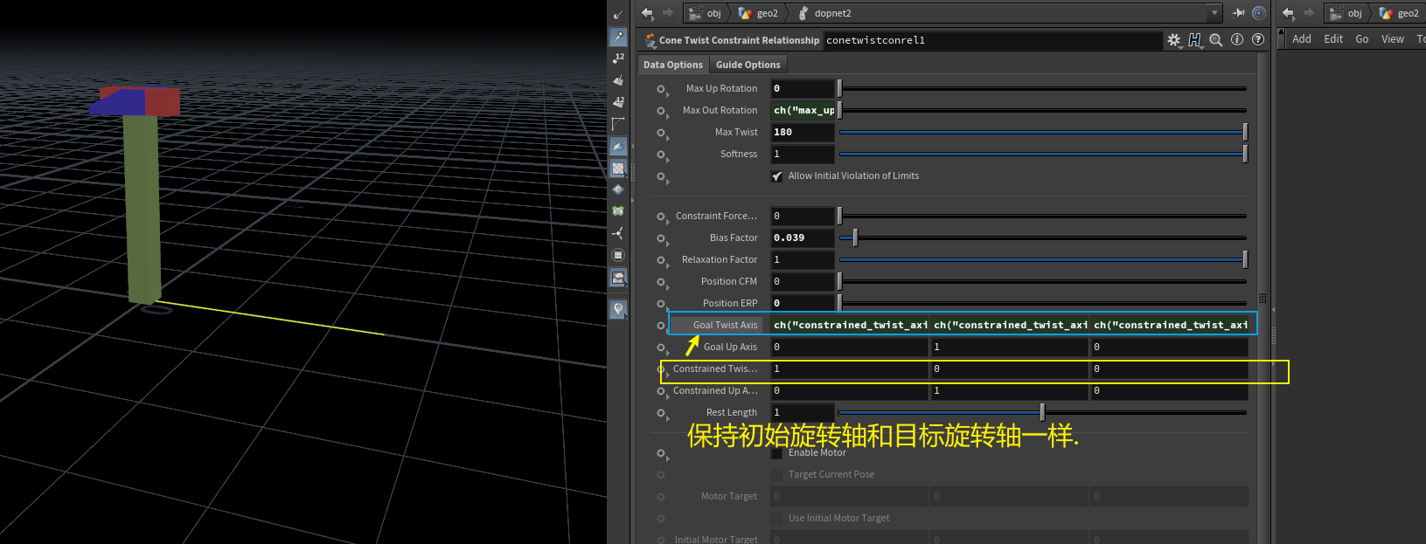Click back arrow in the parameter pane
This screenshot has width=1426, height=544.
tap(647, 13)
